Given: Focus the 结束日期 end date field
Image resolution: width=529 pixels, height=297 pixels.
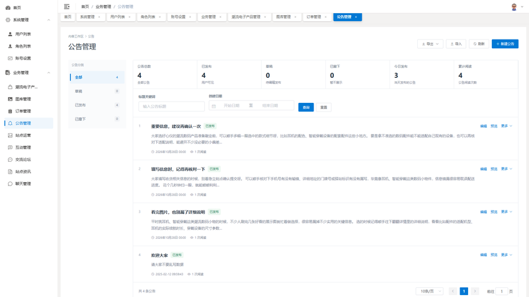Looking at the screenshot, I should point(270,106).
